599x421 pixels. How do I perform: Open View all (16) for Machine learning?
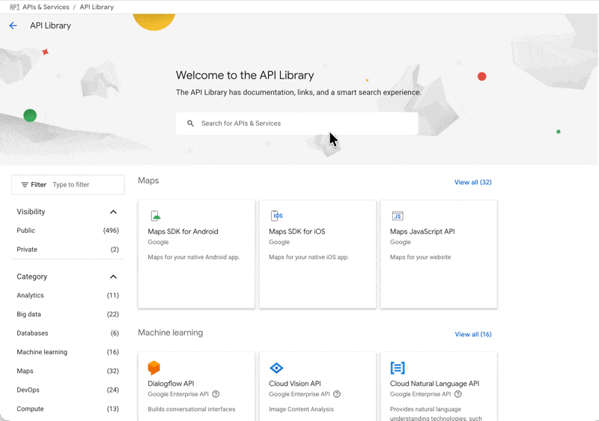472,334
